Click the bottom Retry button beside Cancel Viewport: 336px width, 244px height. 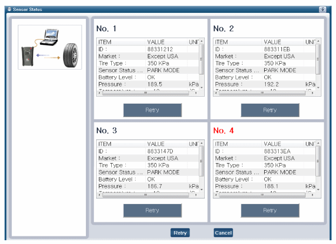[x=180, y=233]
